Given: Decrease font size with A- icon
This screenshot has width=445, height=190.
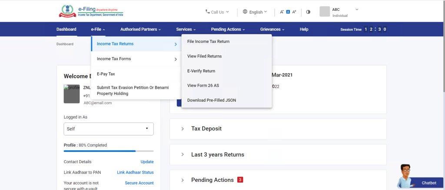Looking at the screenshot, I should pos(282,12).
